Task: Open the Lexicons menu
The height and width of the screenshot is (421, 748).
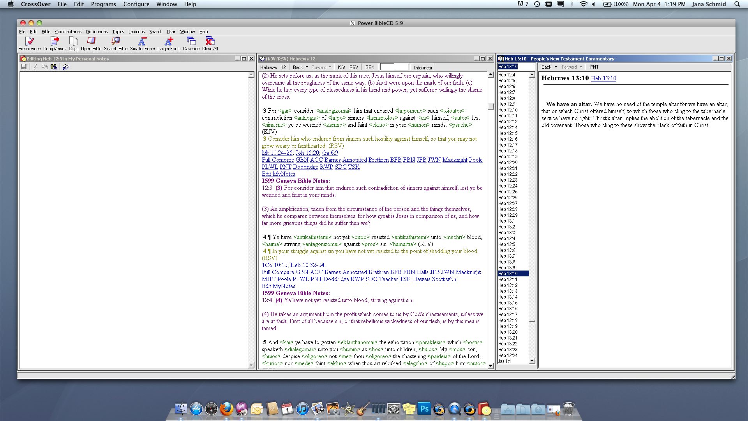Action: [x=136, y=32]
